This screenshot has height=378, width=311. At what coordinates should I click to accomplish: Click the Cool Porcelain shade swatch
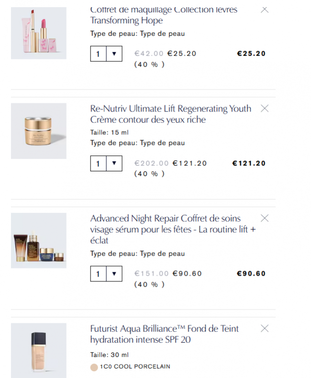coord(94,367)
